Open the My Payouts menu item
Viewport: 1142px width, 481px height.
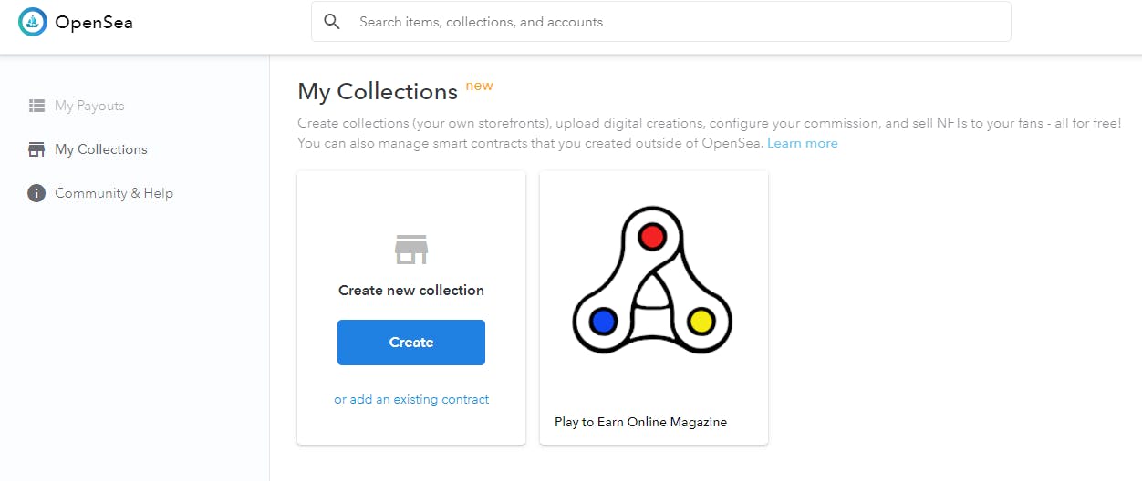tap(89, 106)
